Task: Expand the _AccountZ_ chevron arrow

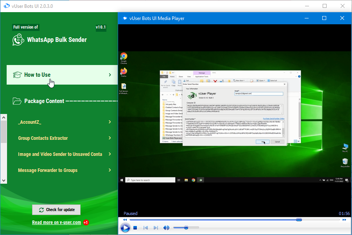Action: point(110,122)
